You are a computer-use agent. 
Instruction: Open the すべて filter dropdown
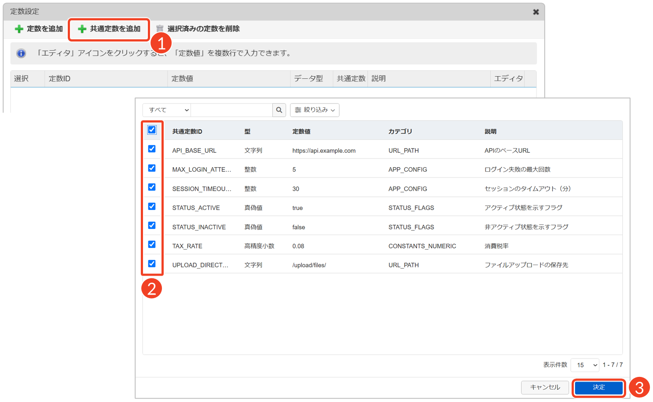click(167, 110)
